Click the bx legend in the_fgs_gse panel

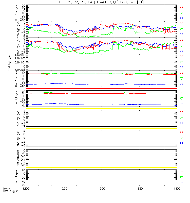pyautogui.click(x=181, y=84)
